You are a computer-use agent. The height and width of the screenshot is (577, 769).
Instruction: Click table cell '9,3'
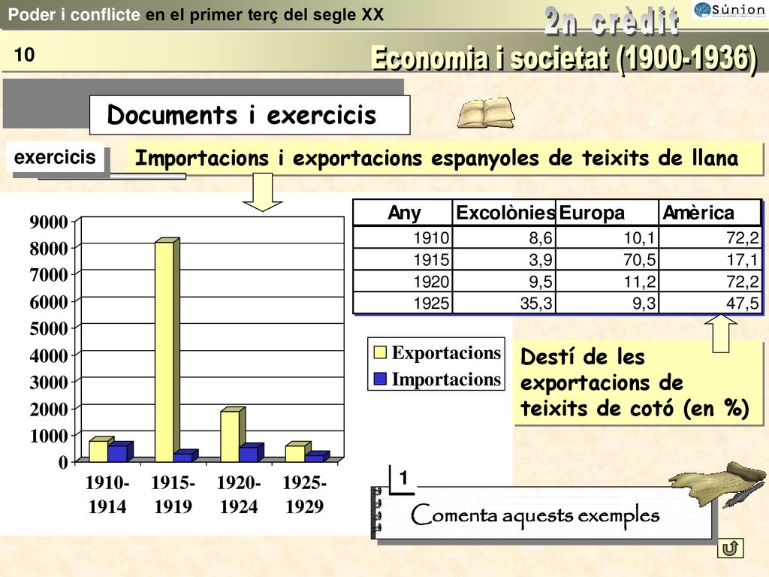pyautogui.click(x=607, y=303)
